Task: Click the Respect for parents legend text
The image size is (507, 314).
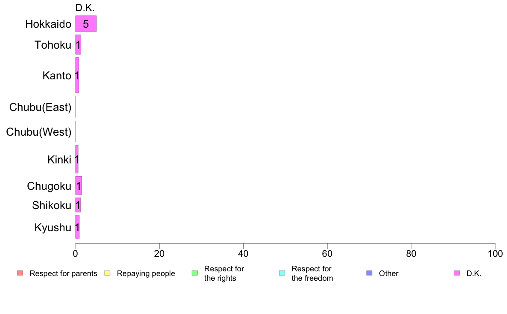Action: pos(63,273)
